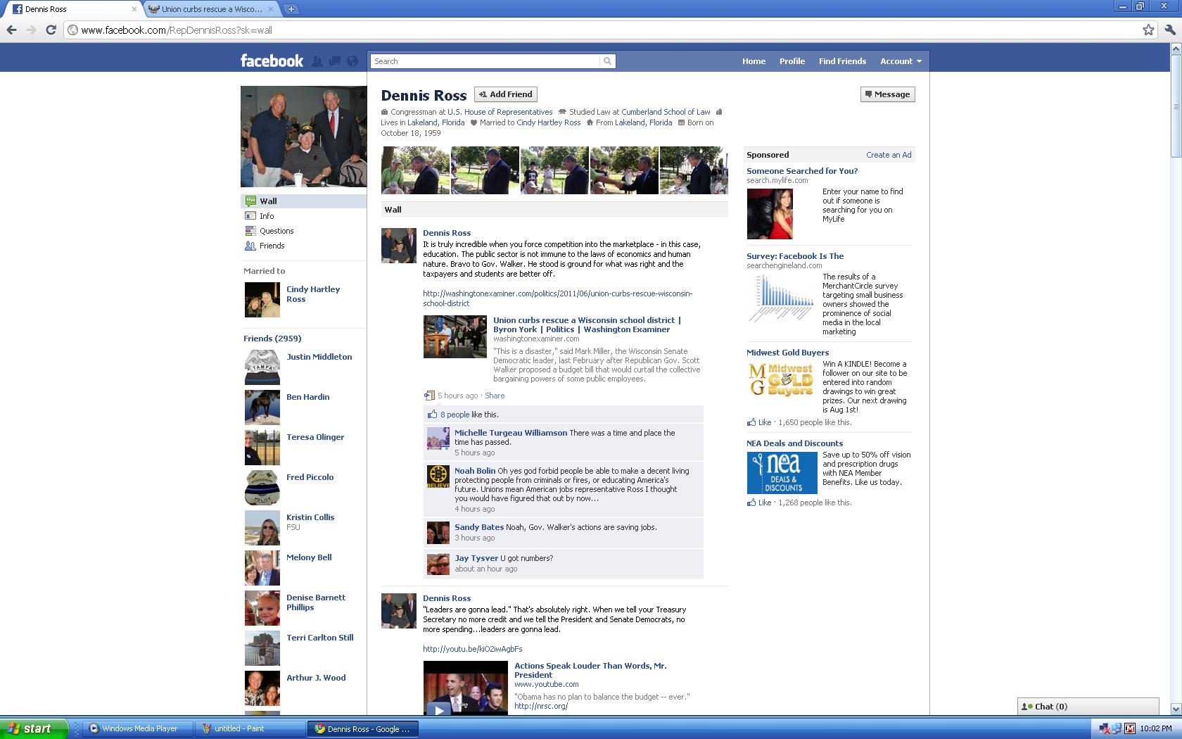
Task: Click the Wall sidebar icon
Action: coord(250,201)
